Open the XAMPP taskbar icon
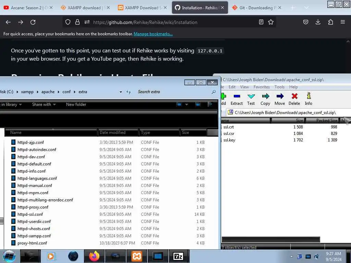Viewport: 351px width, 263px height. [136, 256]
